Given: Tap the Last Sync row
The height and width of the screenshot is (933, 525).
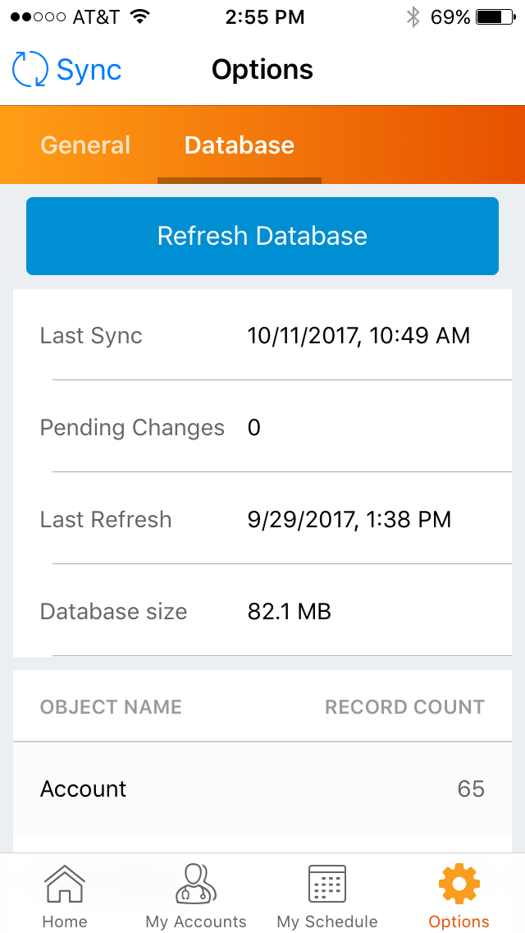Looking at the screenshot, I should click(x=262, y=336).
